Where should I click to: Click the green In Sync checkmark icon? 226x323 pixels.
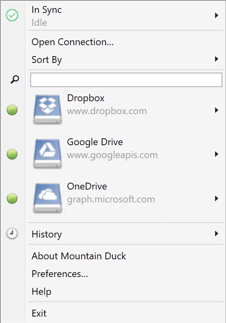[12, 15]
